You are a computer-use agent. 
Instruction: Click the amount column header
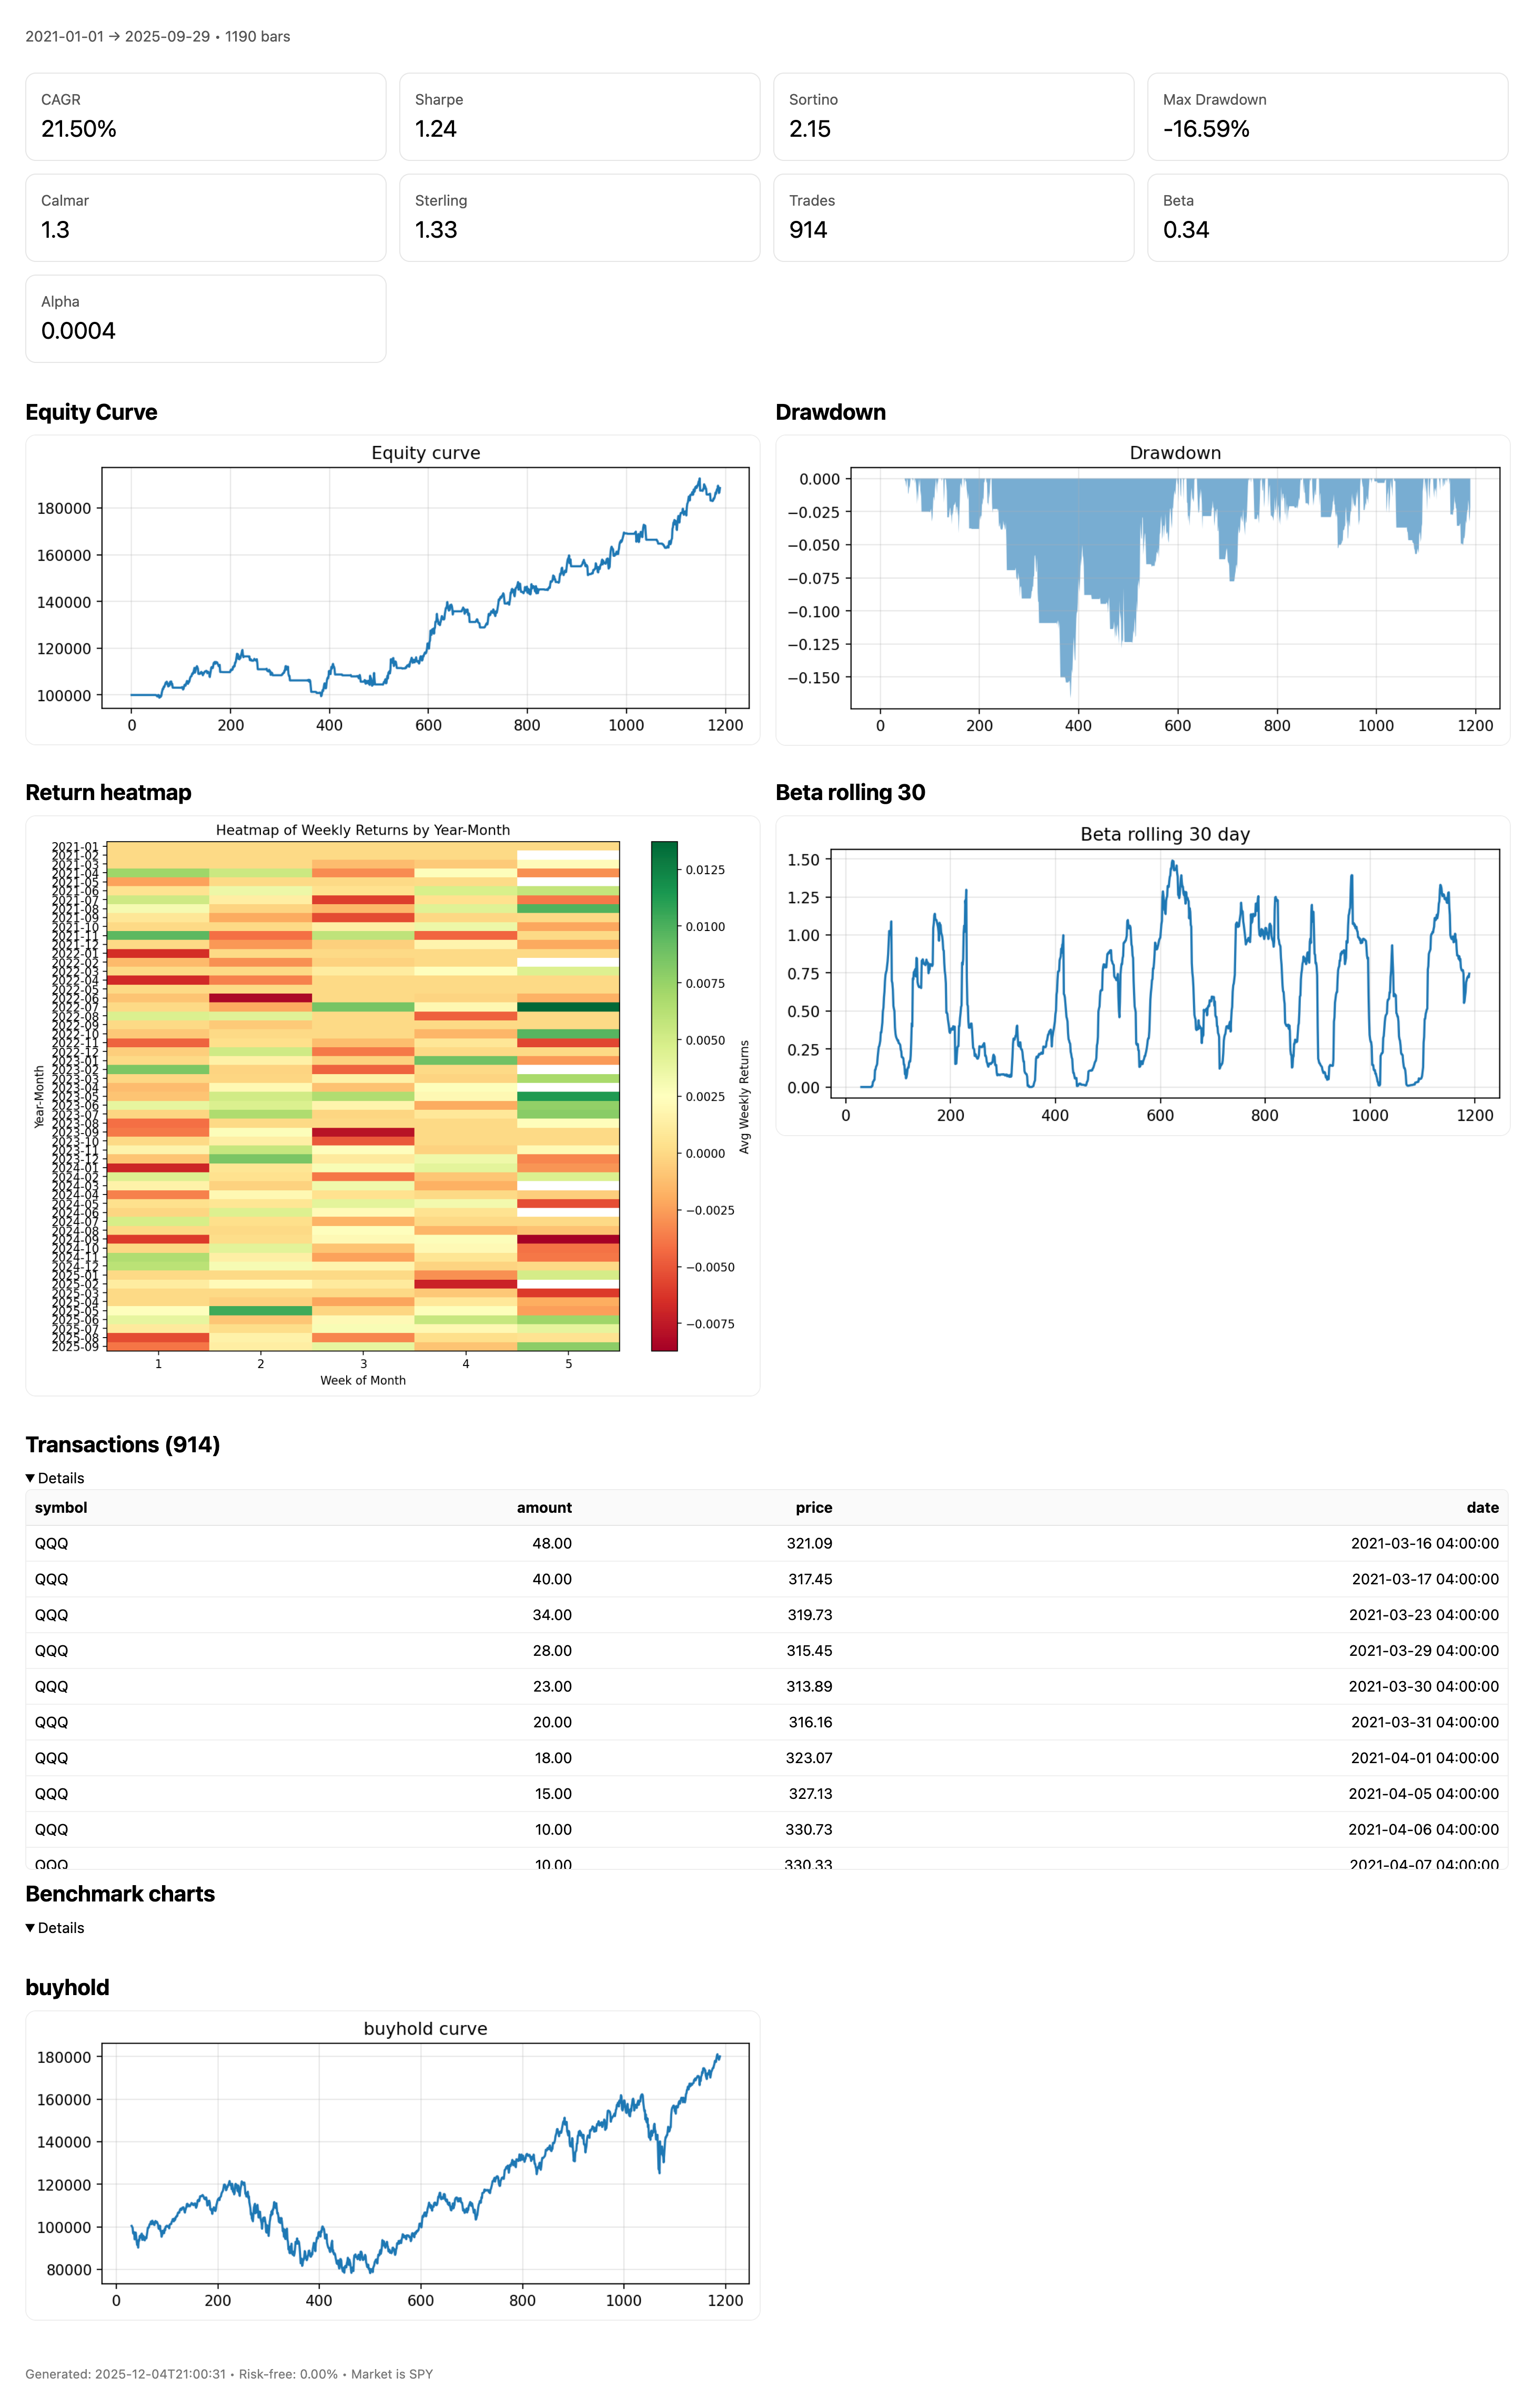coord(544,1507)
